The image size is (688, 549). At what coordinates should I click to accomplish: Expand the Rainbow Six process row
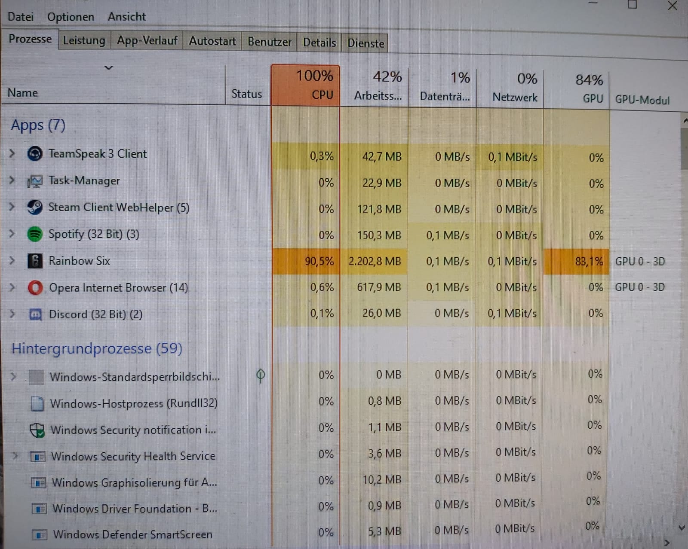point(12,260)
